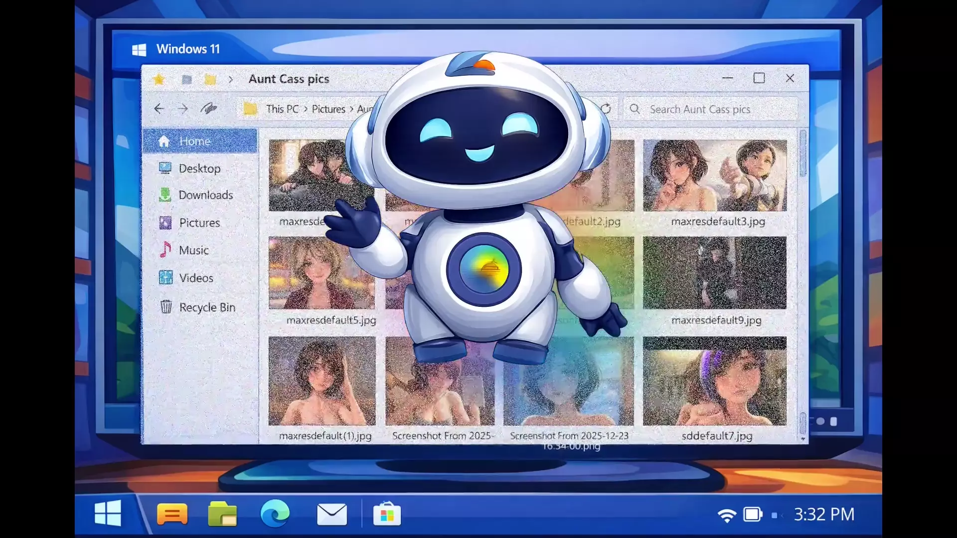Click the yellow star favorites icon
The image size is (957, 538).
click(x=159, y=79)
